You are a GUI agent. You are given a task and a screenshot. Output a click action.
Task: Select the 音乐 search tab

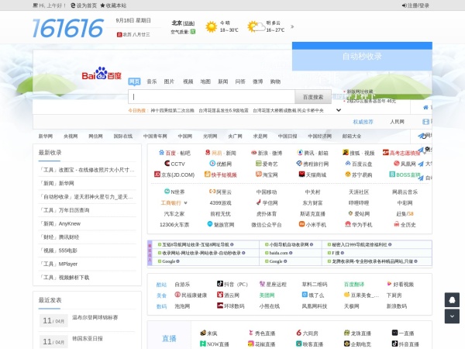152,81
